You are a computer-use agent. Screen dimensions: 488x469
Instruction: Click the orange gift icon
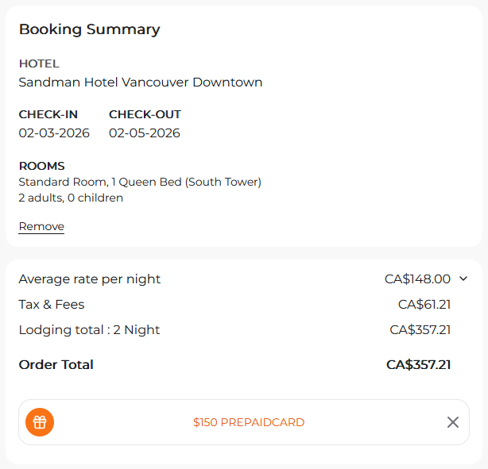(40, 422)
